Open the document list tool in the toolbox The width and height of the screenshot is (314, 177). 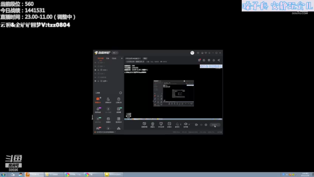coord(119,120)
